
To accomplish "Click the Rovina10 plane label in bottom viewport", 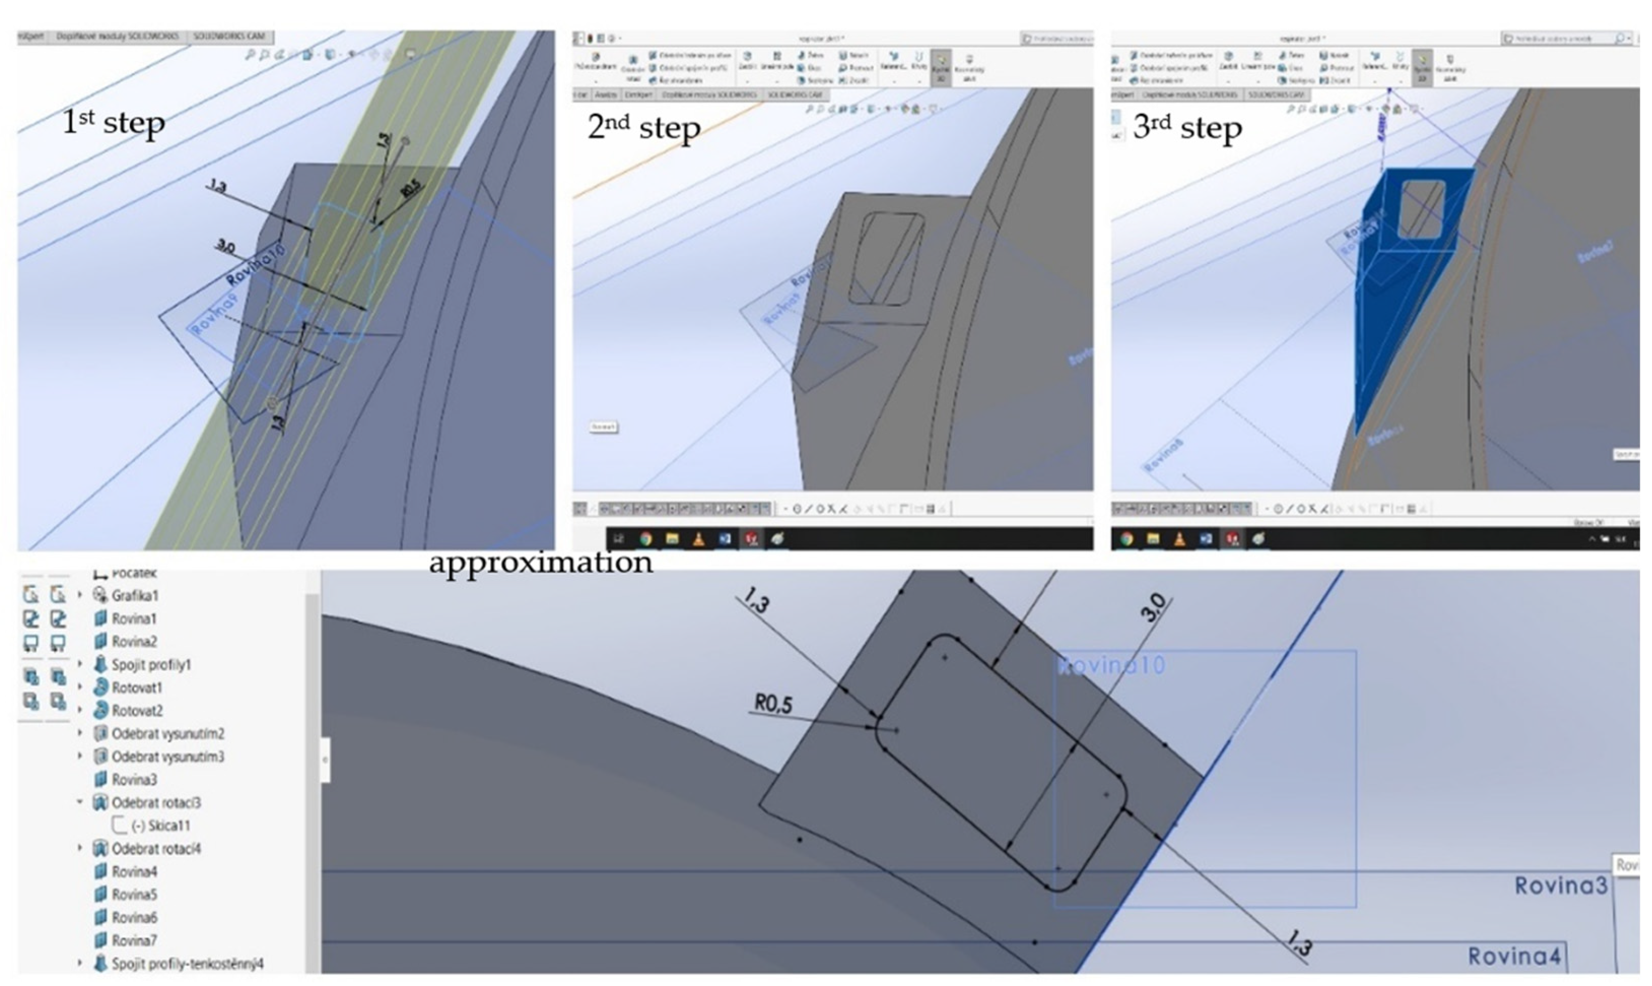I will click(1111, 665).
